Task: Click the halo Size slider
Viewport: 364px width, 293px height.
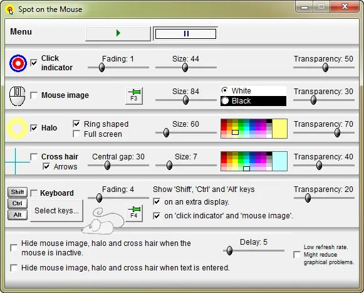Action: pyautogui.click(x=186, y=133)
